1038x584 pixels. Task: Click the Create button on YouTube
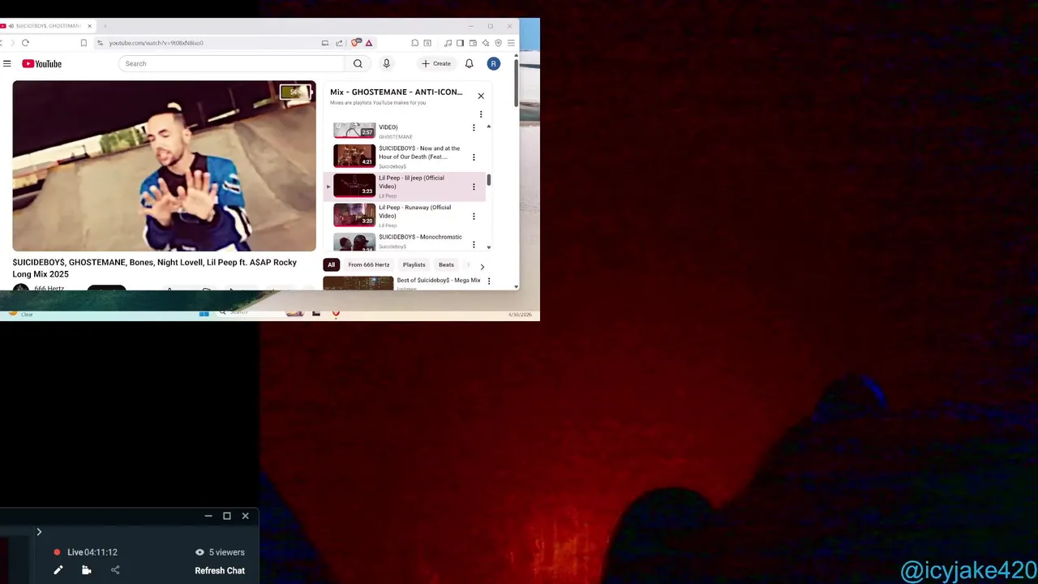[436, 63]
